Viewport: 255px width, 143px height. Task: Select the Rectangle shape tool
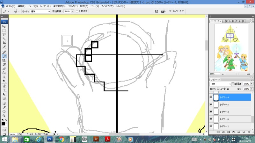point(4,98)
